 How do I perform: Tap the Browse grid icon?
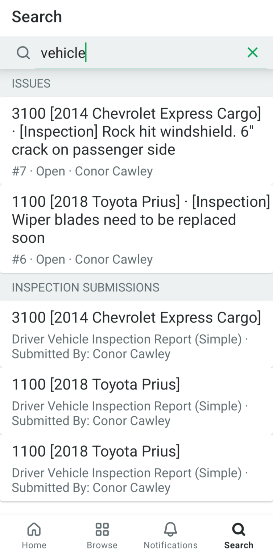pos(102,529)
